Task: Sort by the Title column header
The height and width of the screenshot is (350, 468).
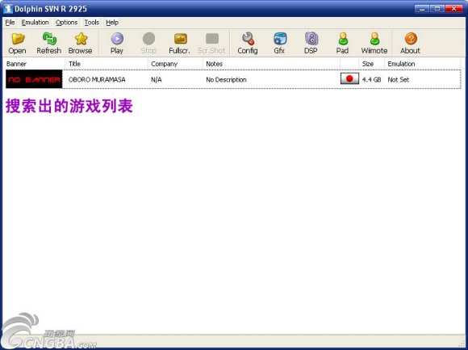Action: click(x=107, y=64)
